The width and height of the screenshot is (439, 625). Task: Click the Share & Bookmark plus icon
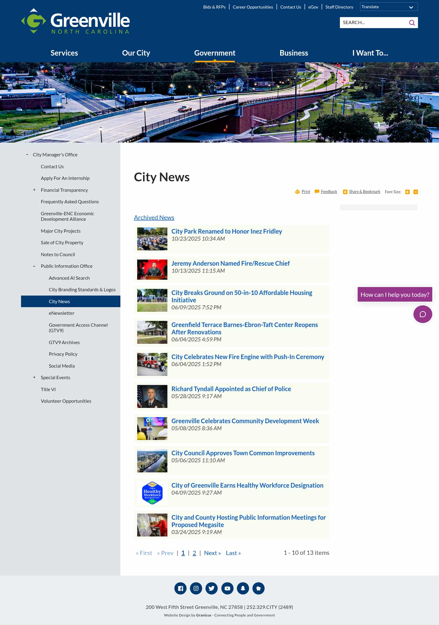click(x=345, y=192)
